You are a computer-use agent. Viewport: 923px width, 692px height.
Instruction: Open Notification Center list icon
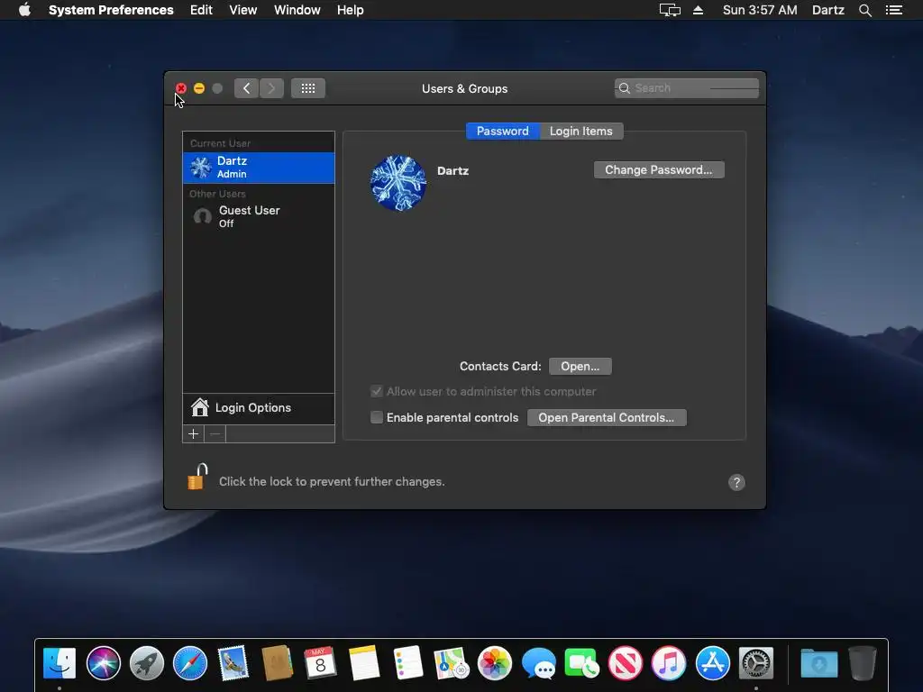894,10
